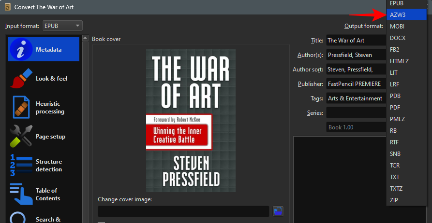The height and width of the screenshot is (223, 432).
Task: Click the browse cover image file icon
Action: pos(278,211)
